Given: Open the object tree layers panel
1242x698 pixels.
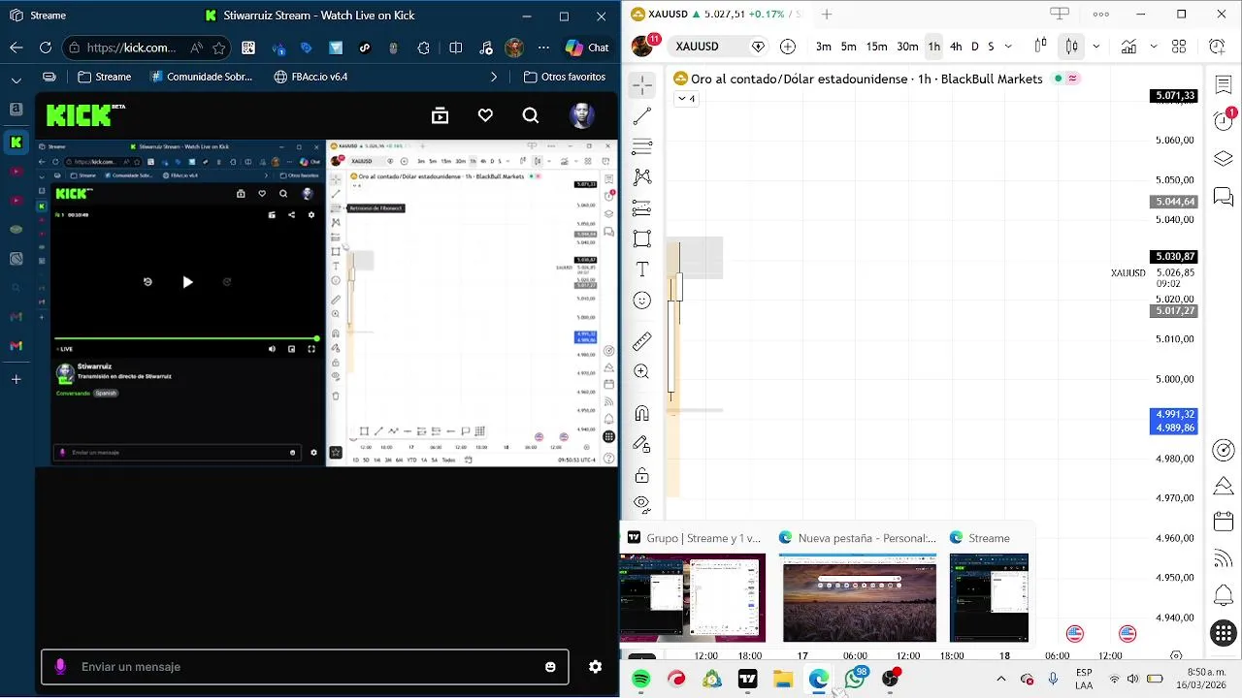Looking at the screenshot, I should click(x=1223, y=159).
